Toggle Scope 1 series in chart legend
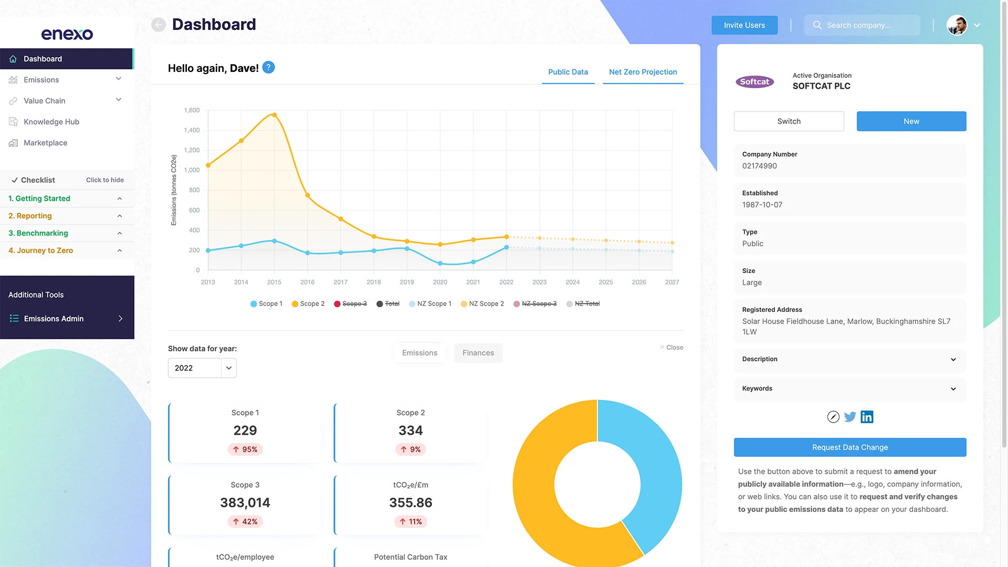The width and height of the screenshot is (1008, 567). [x=266, y=303]
